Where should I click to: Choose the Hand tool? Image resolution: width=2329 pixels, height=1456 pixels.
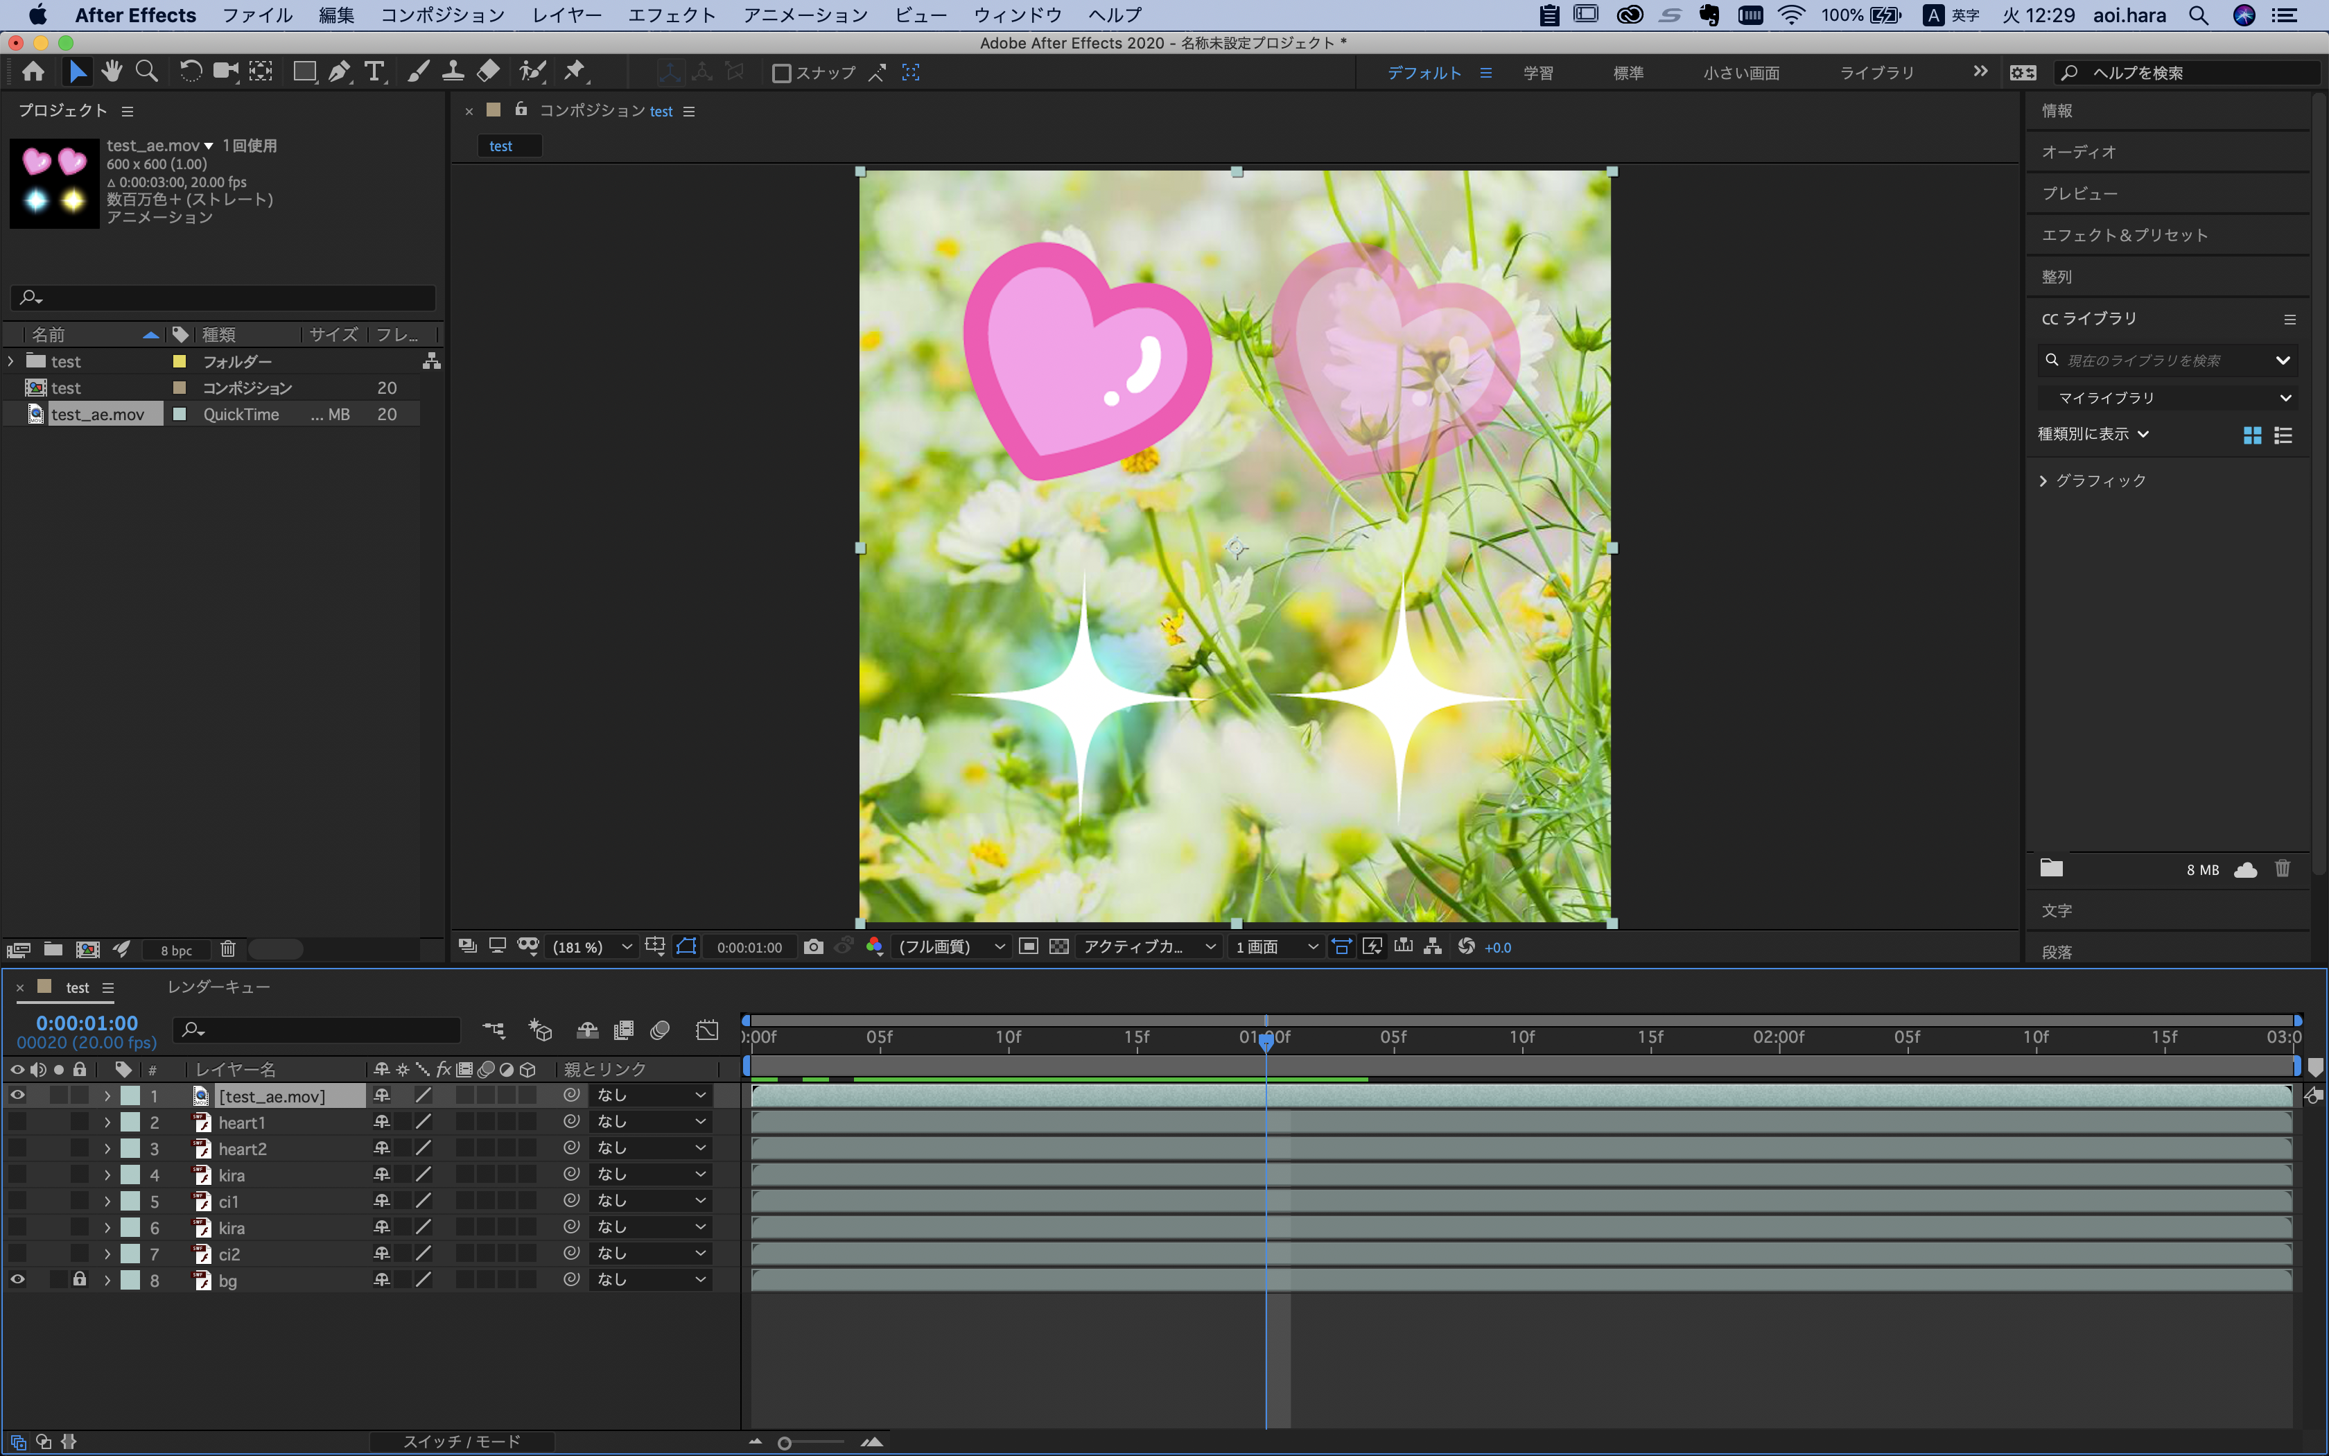pyautogui.click(x=112, y=72)
